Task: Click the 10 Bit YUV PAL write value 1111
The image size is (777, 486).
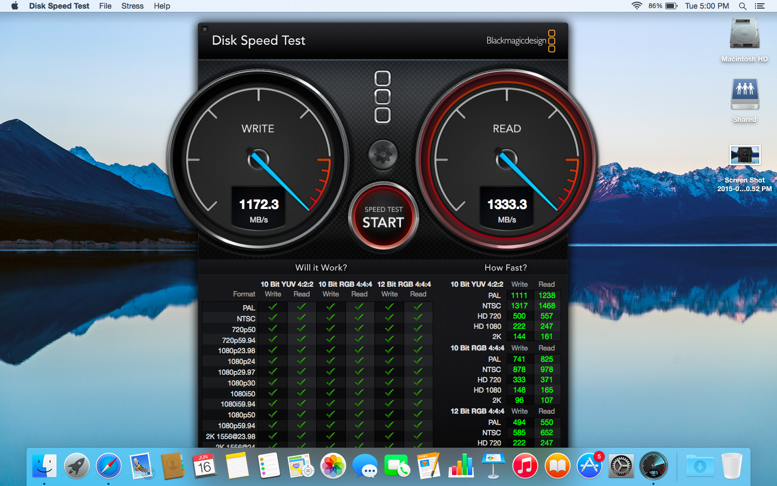Action: point(519,295)
